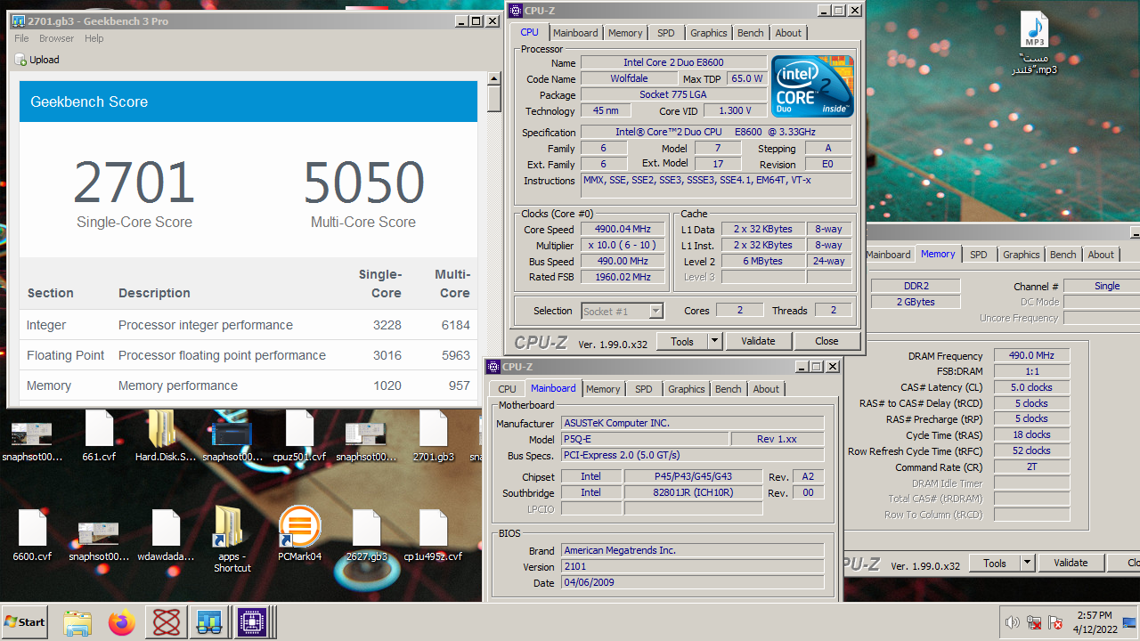Open the Help menu in Geekbench

coord(94,38)
